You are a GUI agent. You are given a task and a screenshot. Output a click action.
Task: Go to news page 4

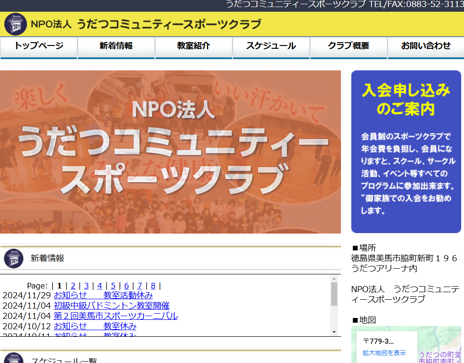(x=100, y=286)
